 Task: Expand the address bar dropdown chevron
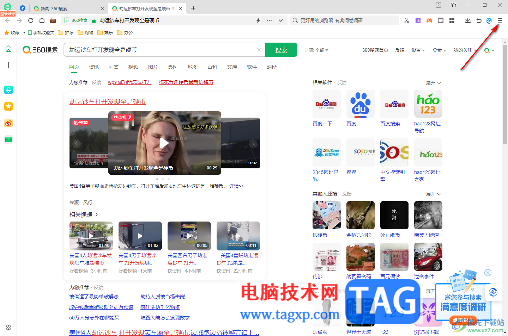click(281, 20)
